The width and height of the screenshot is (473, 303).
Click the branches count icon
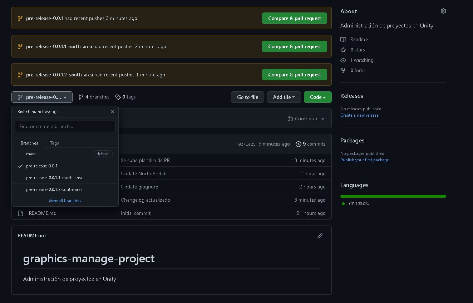point(81,97)
